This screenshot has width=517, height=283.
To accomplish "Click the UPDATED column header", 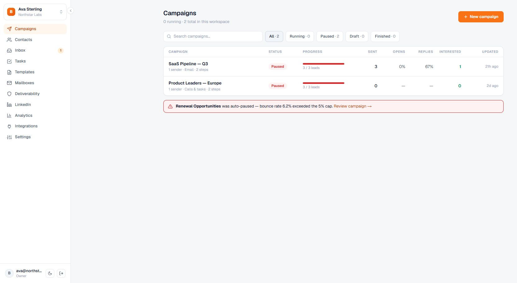I will click(x=490, y=52).
